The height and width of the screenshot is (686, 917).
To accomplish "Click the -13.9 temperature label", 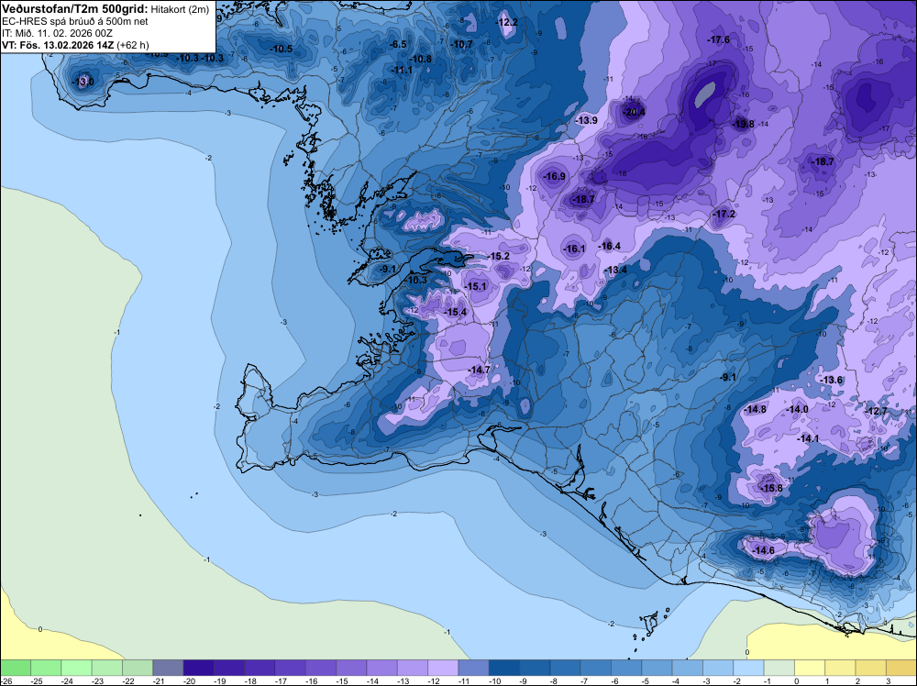I will [x=587, y=120].
